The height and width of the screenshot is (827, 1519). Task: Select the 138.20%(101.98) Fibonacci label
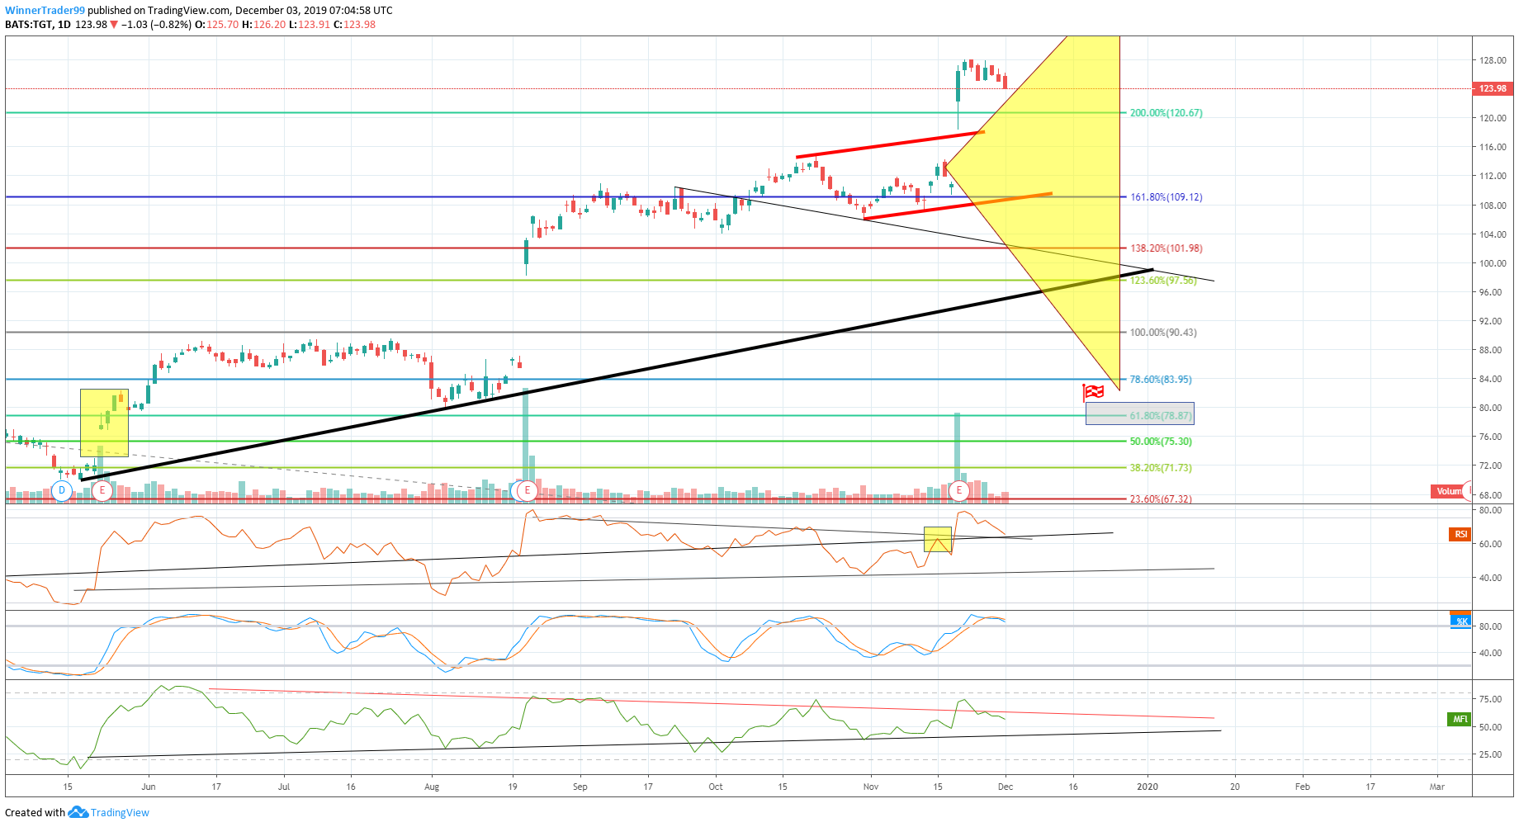tap(1166, 248)
